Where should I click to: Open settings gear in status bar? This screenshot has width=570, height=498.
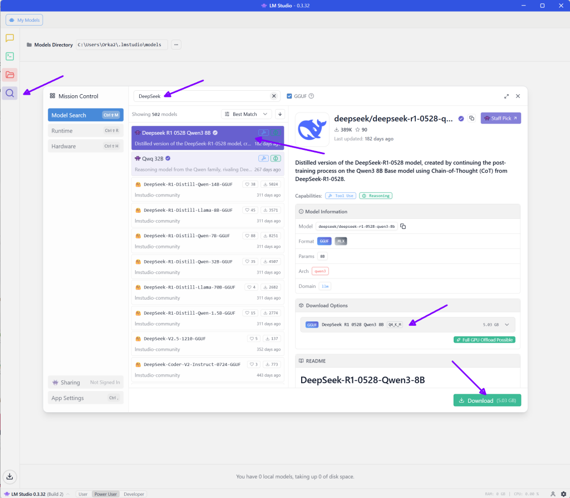[x=563, y=494]
